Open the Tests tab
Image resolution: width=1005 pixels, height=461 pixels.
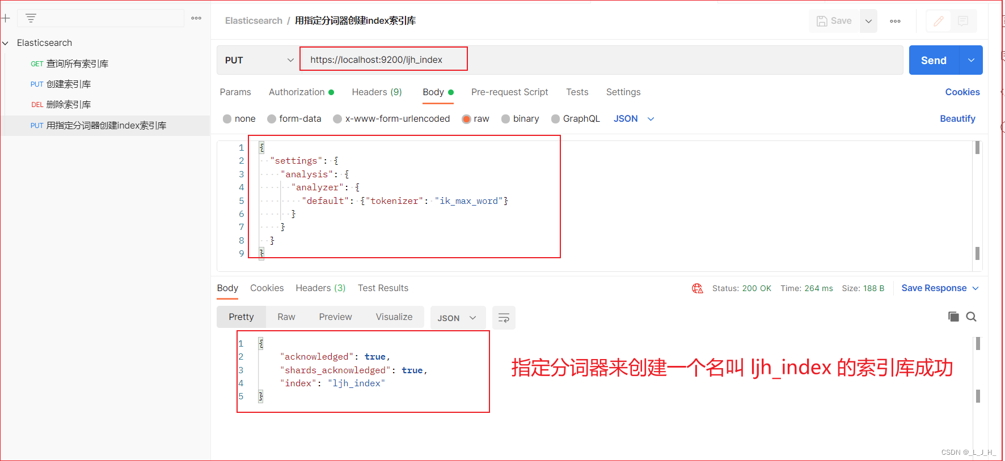pyautogui.click(x=577, y=92)
